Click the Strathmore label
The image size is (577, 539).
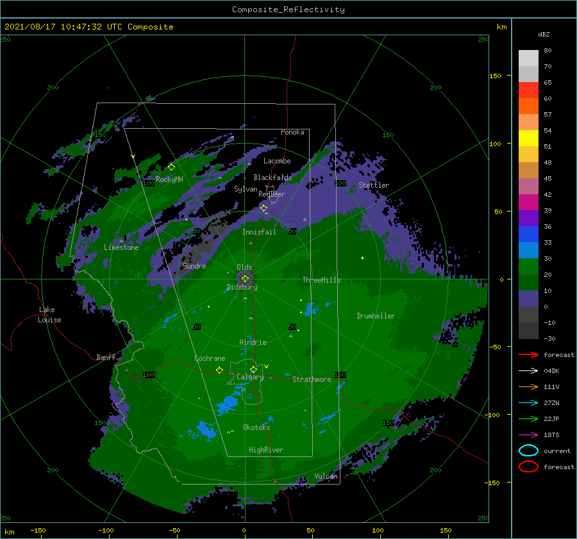[312, 379]
